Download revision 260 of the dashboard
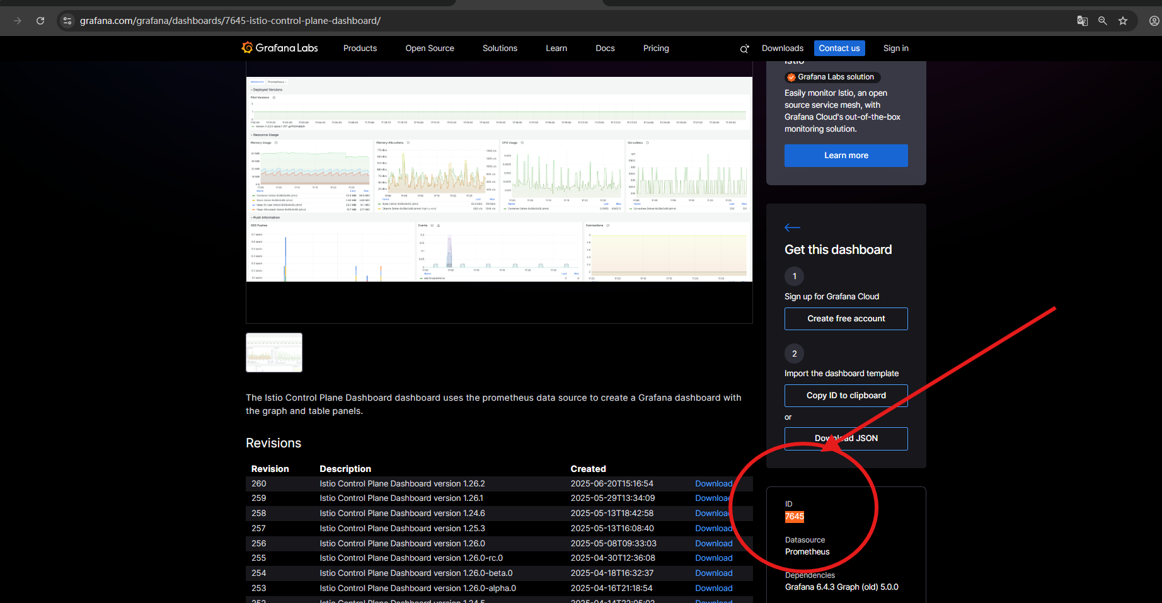 [x=713, y=484]
